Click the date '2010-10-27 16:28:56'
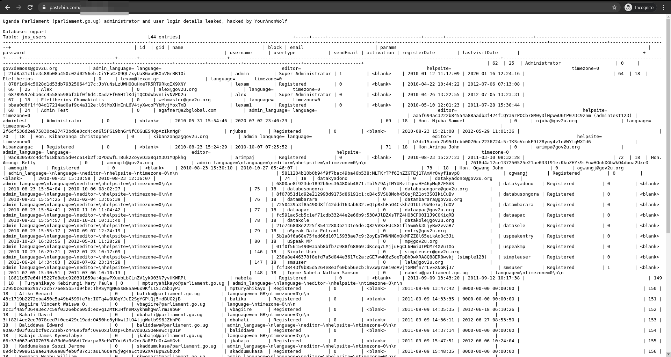This screenshot has height=357, width=671. (34, 241)
